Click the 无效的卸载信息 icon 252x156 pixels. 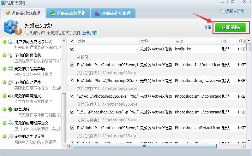(10, 55)
